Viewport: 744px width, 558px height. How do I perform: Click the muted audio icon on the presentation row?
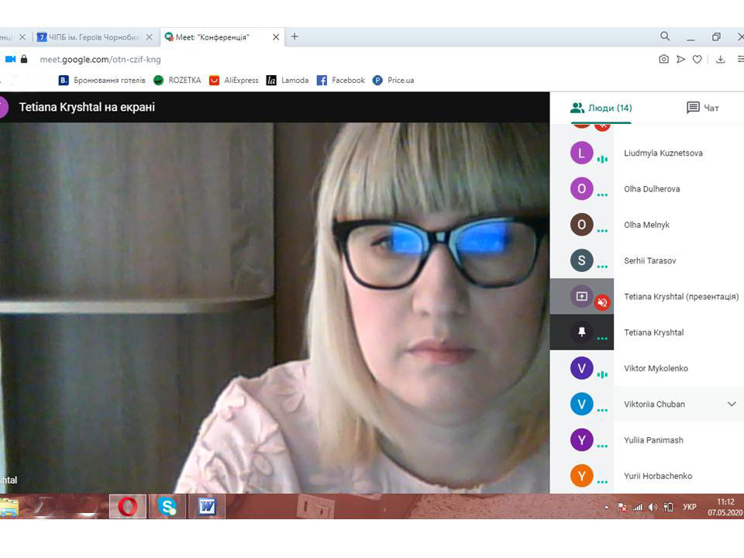602,302
